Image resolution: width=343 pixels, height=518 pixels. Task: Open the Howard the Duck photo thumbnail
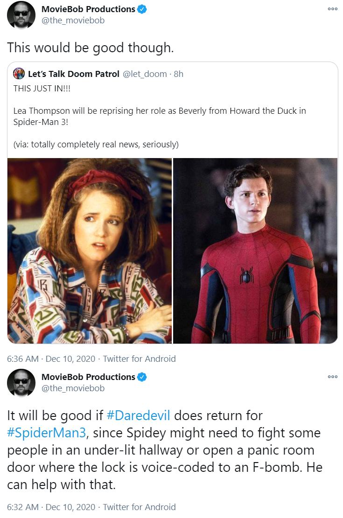click(x=89, y=251)
